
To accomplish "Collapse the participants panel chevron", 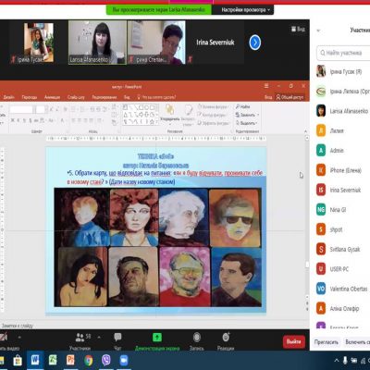I will [318, 31].
